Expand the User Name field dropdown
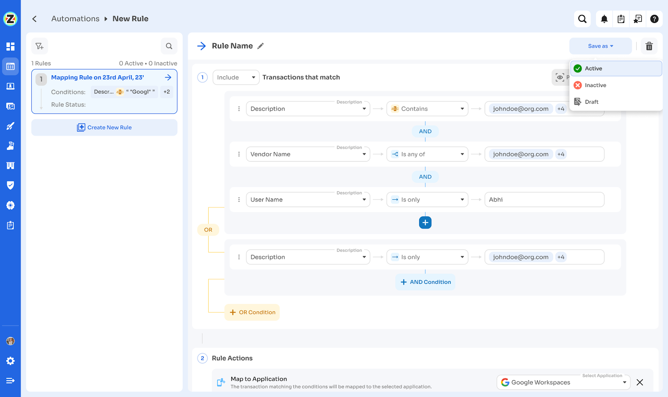Viewport: 668px width, 397px height. (x=308, y=200)
